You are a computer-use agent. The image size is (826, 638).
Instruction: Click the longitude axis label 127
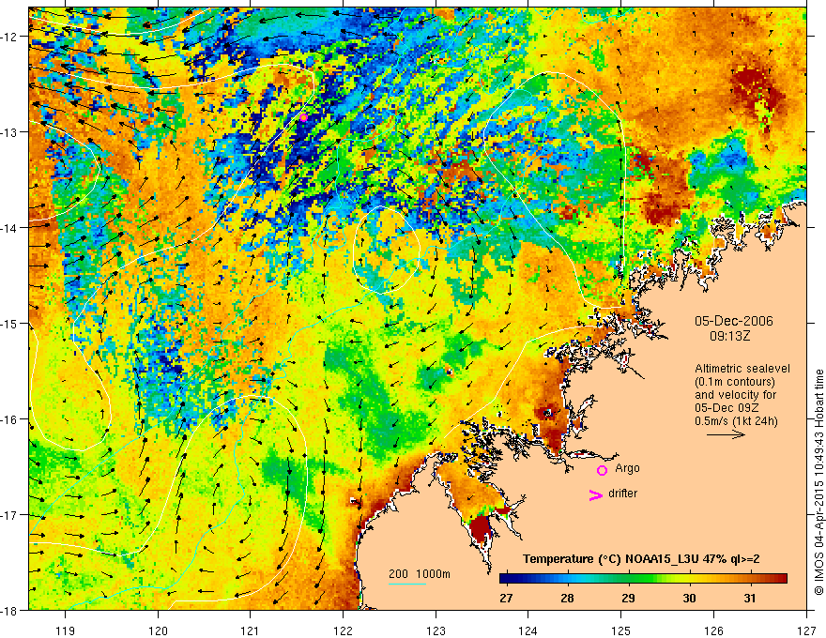click(x=806, y=630)
